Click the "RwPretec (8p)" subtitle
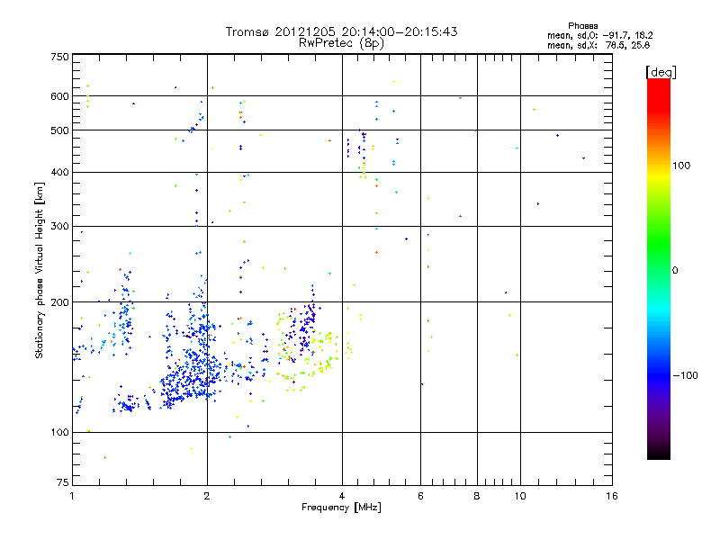The height and width of the screenshot is (540, 720). pos(341,43)
